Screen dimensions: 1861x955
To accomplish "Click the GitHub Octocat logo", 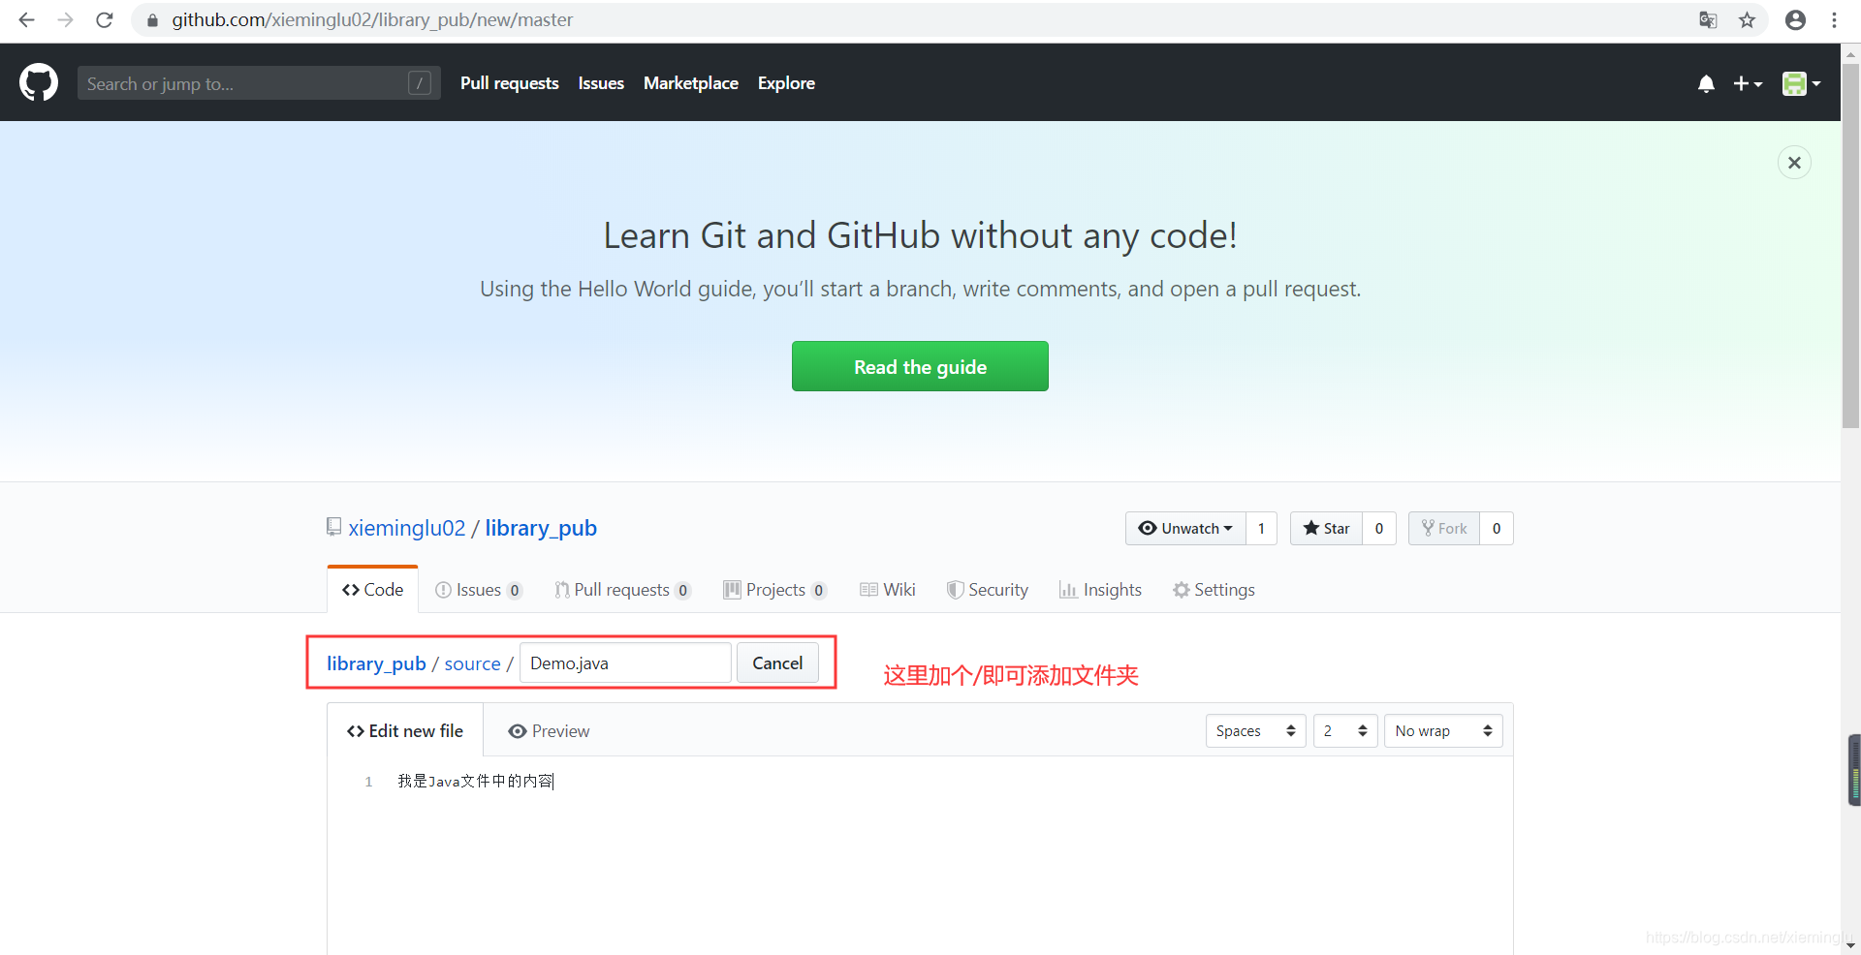I will [39, 83].
